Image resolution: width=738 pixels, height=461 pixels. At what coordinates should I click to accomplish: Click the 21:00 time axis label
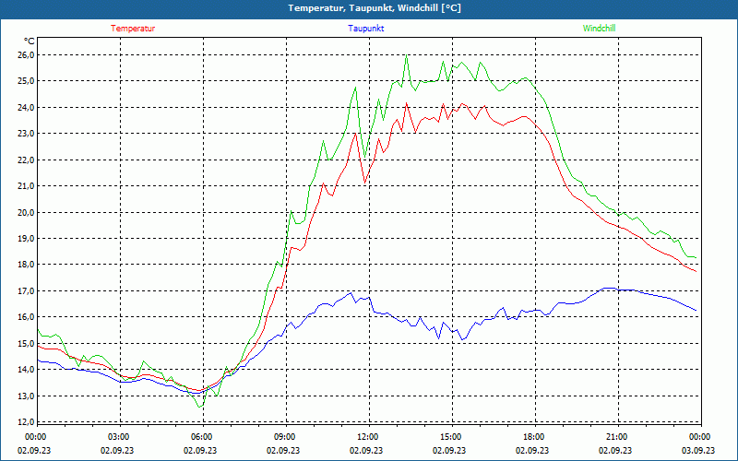click(x=615, y=437)
